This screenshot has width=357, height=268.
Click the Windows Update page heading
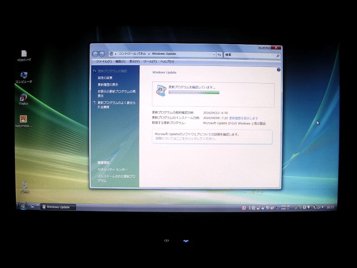tap(164, 73)
